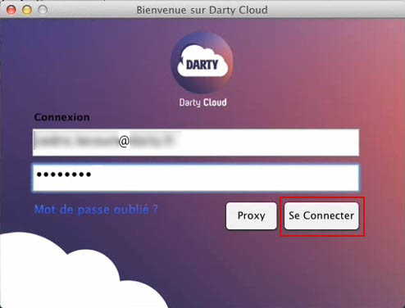The height and width of the screenshot is (308, 405).
Task: Click the round Darty cloud logo
Action: pos(202,63)
